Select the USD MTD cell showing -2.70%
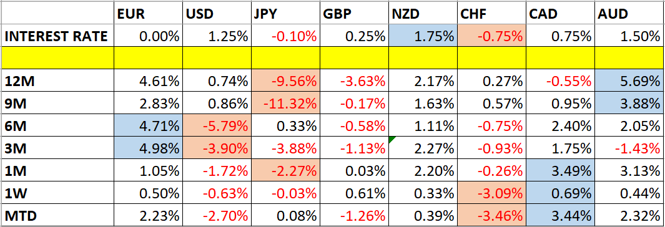The image size is (665, 227). pos(217,216)
